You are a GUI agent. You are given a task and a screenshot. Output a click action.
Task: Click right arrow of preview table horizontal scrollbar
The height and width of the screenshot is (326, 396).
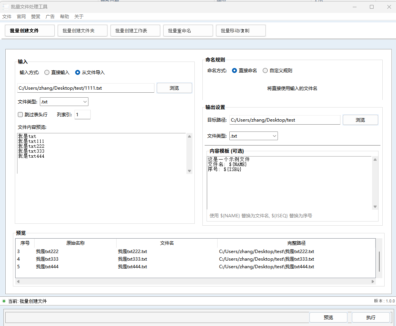coord(373,282)
